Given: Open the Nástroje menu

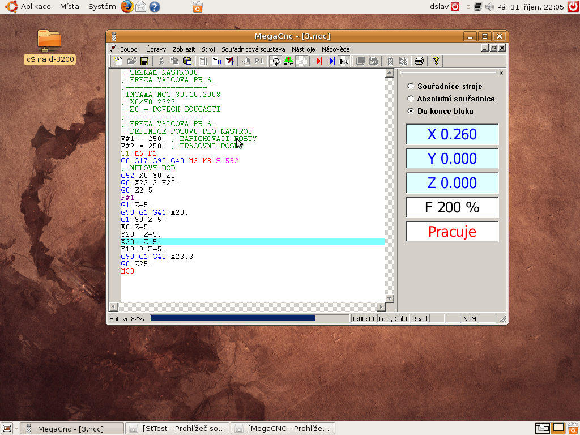Looking at the screenshot, I should point(303,49).
